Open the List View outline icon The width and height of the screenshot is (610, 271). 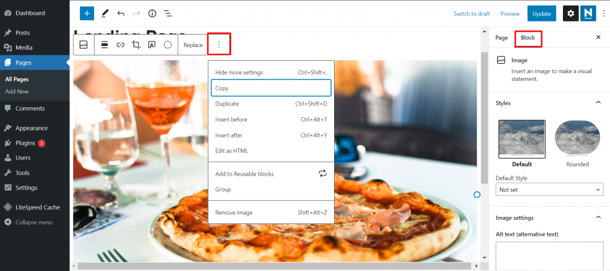(x=168, y=13)
